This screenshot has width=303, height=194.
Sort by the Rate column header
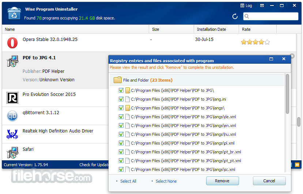pyautogui.click(x=258, y=29)
